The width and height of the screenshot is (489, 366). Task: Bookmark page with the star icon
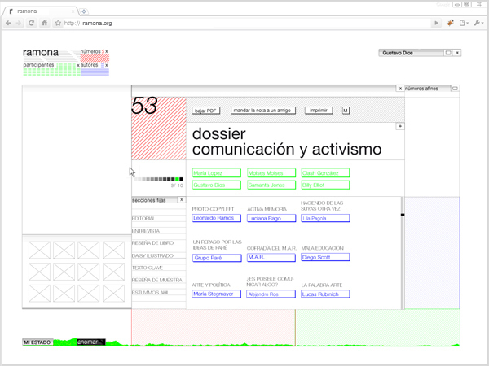coord(58,23)
